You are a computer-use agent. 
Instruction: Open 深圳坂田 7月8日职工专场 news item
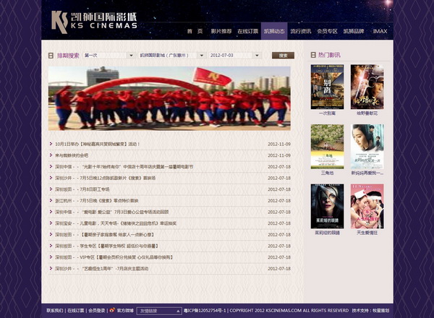82,189
